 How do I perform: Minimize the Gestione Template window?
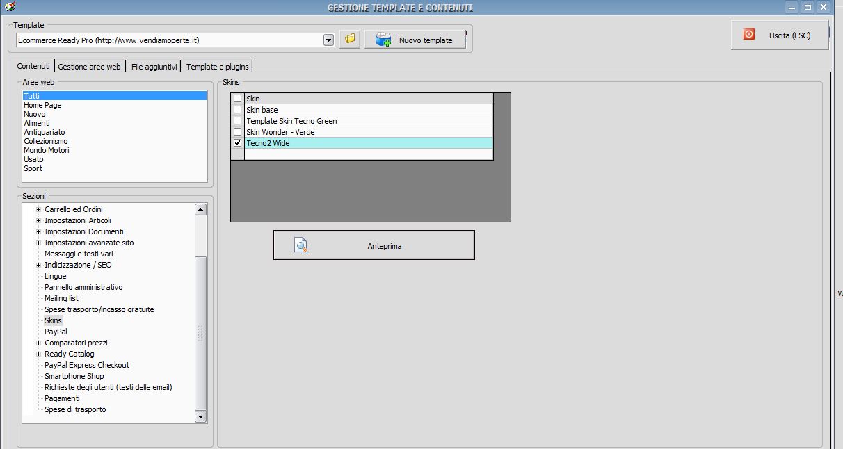pos(792,7)
